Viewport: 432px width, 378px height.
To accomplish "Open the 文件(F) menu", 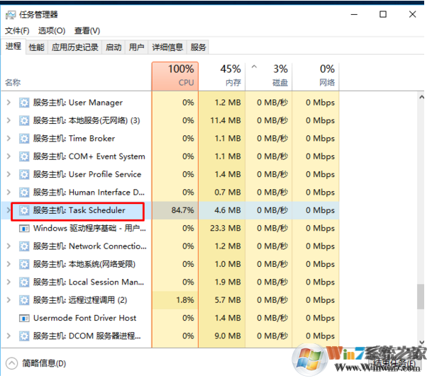I will [x=17, y=30].
